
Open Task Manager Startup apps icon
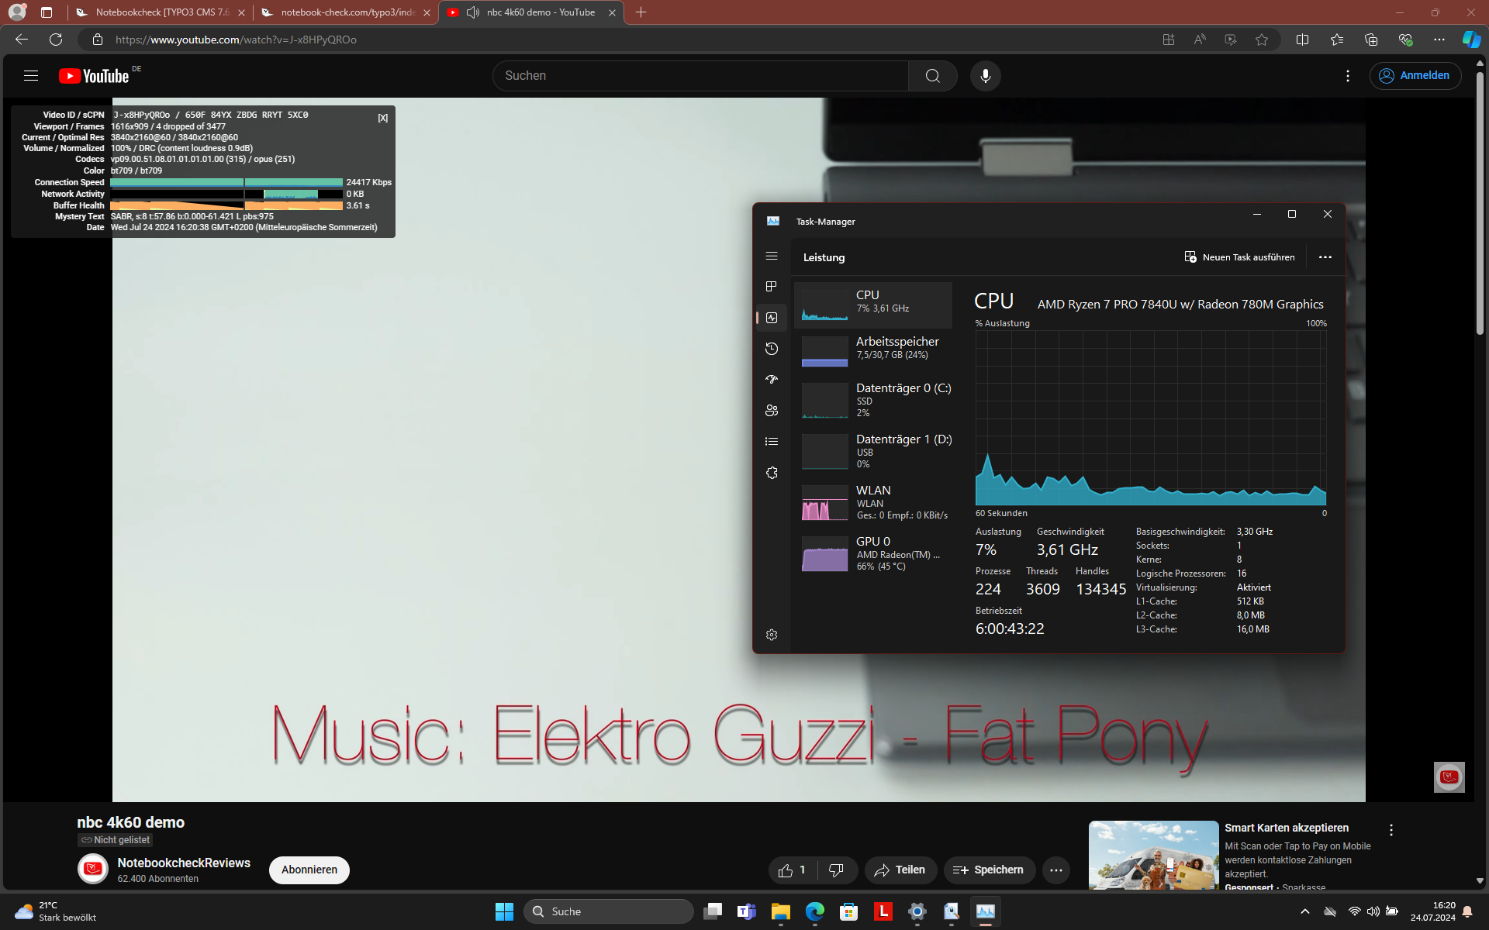pos(771,380)
